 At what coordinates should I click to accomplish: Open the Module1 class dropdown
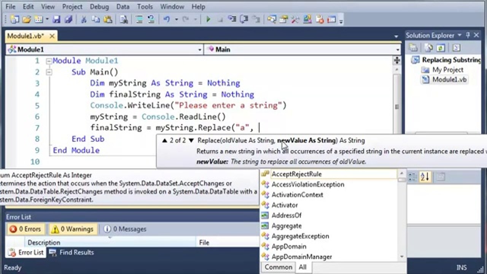click(200, 49)
